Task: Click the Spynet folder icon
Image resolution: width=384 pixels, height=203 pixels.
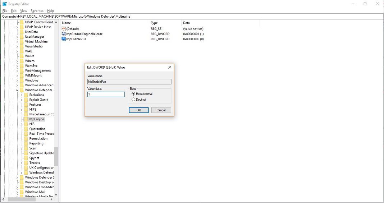Action: (26, 158)
